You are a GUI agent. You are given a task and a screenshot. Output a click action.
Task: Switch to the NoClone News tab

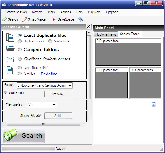(106, 34)
